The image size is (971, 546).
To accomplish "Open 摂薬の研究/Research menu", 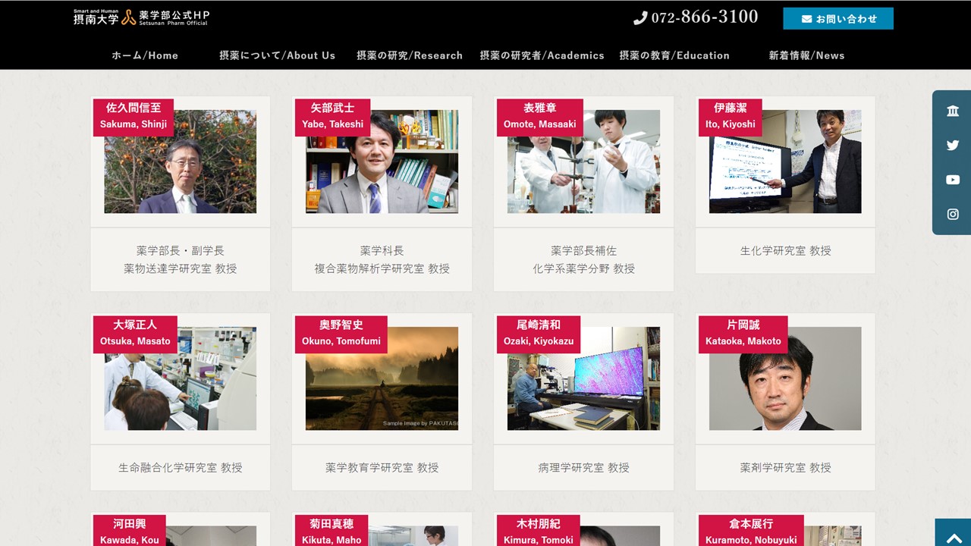I will (410, 55).
